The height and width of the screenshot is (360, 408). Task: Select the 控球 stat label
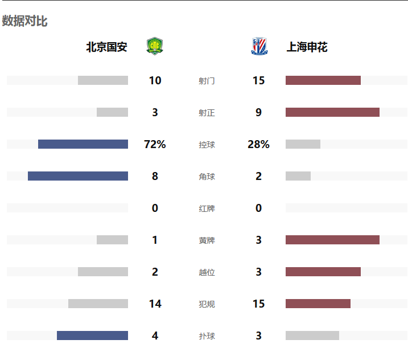pyautogui.click(x=207, y=145)
